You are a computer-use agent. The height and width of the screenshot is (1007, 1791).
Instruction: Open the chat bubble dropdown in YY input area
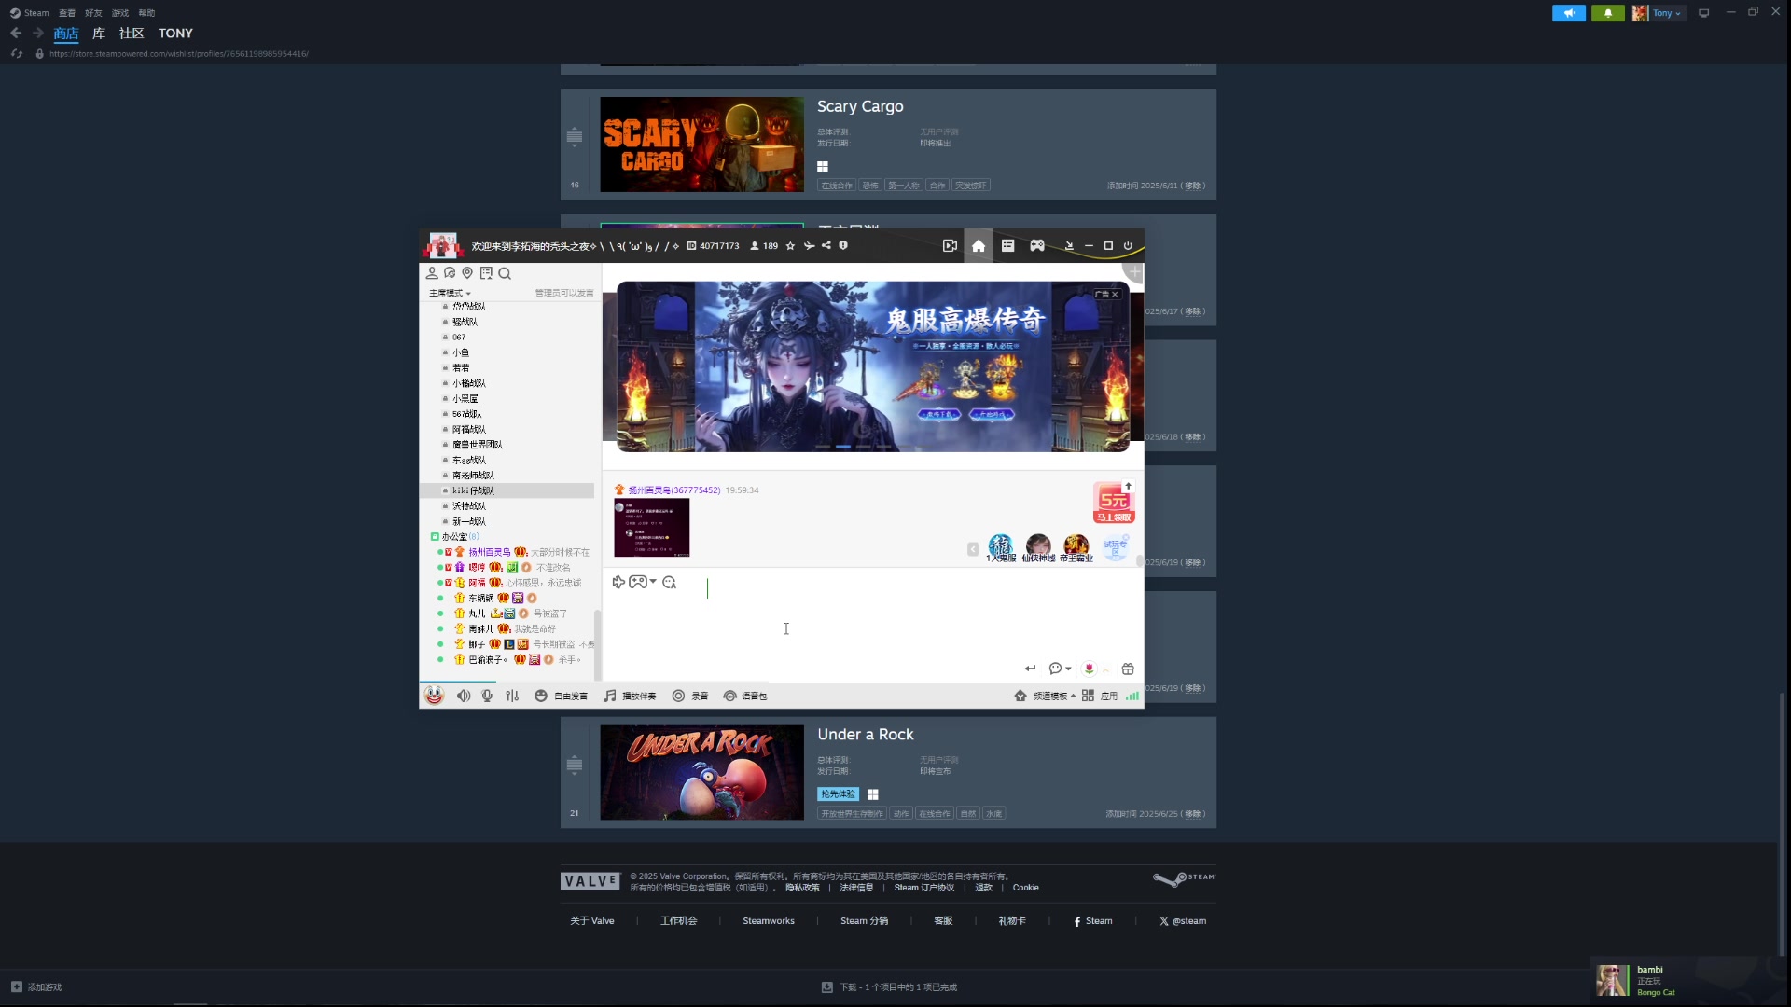coord(1060,669)
